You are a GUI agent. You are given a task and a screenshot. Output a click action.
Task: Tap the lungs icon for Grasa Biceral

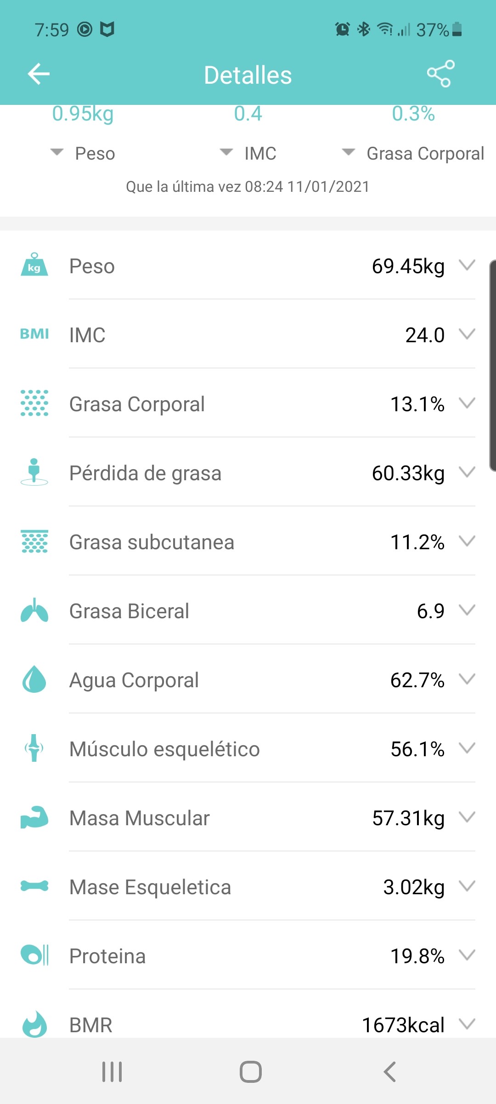[x=34, y=610]
